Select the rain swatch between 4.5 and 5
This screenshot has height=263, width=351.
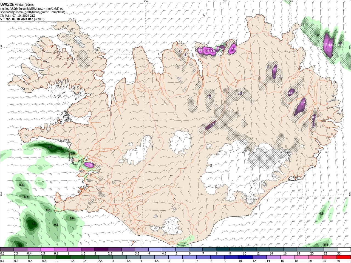click(162, 257)
